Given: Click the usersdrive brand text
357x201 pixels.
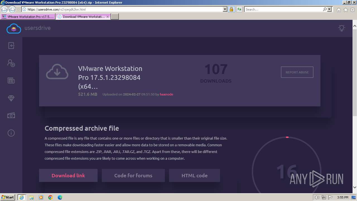Looking at the screenshot, I should coord(38,28).
